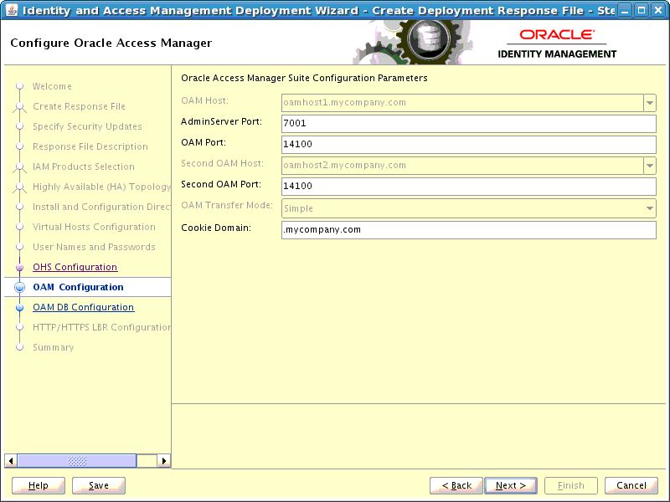670x502 pixels.
Task: Click the Summary step label
Action: [x=53, y=347]
